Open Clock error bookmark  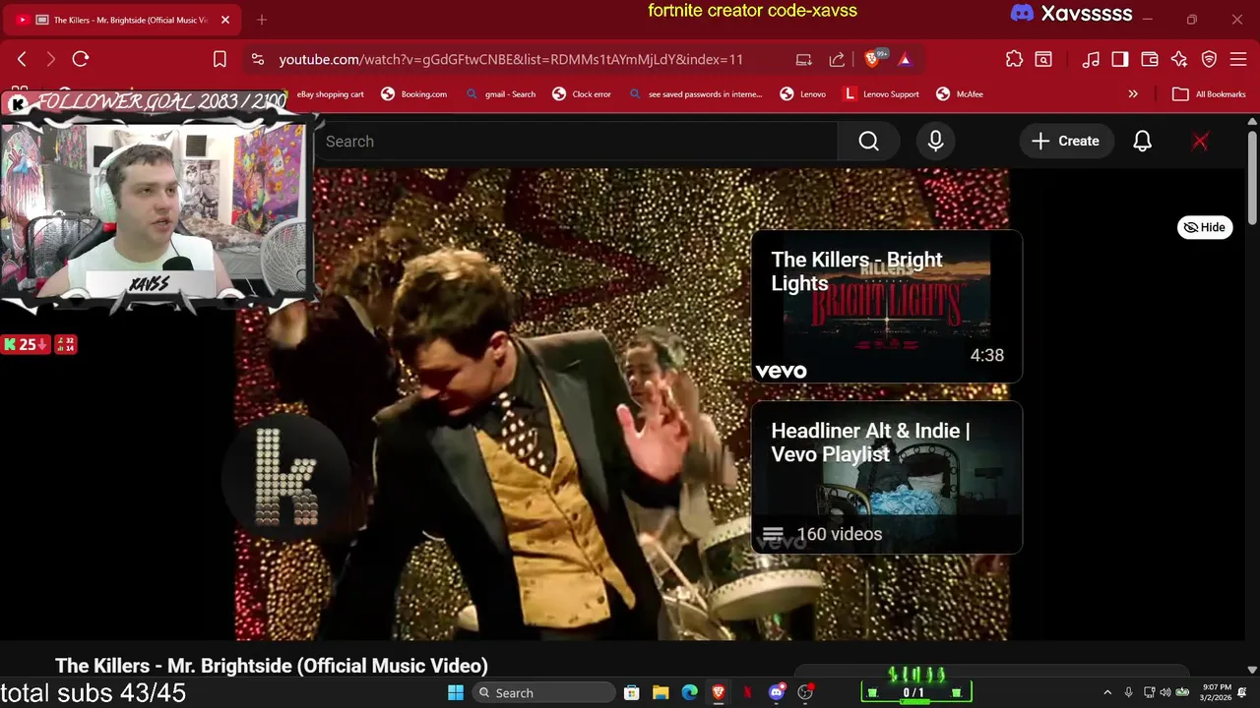click(582, 94)
